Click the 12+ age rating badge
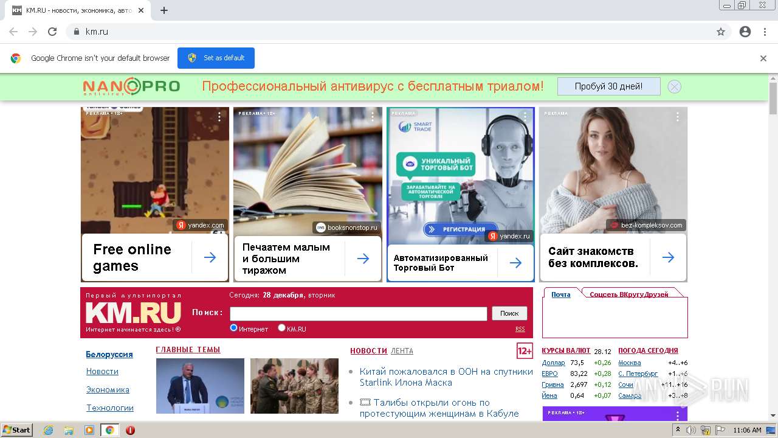The height and width of the screenshot is (438, 778). point(525,351)
